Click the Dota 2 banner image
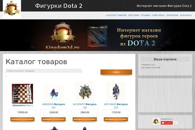The width and height of the screenshot is (195, 130). [x=97, y=35]
